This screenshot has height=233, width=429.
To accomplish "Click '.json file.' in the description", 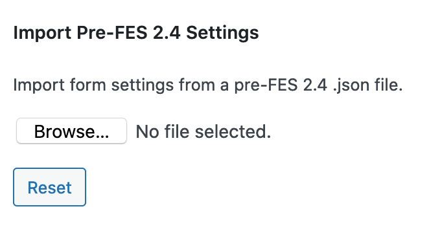I will pyautogui.click(x=368, y=85).
